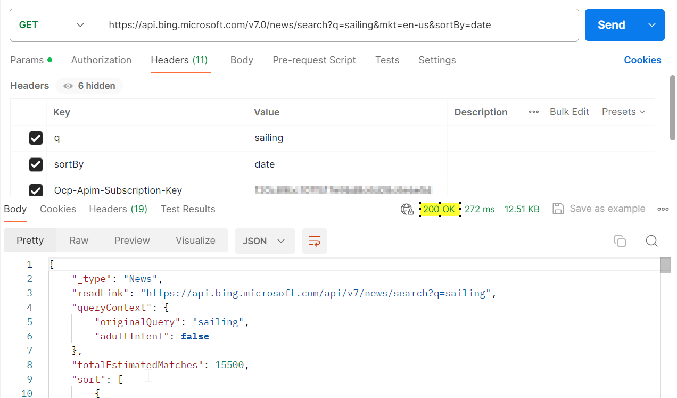Click line number 4 in response
The image size is (677, 398).
point(29,308)
